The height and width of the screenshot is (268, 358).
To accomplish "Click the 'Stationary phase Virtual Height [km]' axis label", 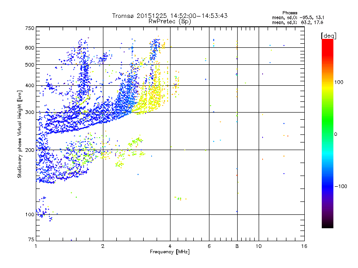I will tap(20, 134).
